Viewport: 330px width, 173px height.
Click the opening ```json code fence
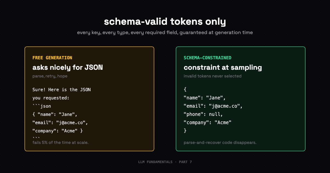pyautogui.click(x=42, y=106)
